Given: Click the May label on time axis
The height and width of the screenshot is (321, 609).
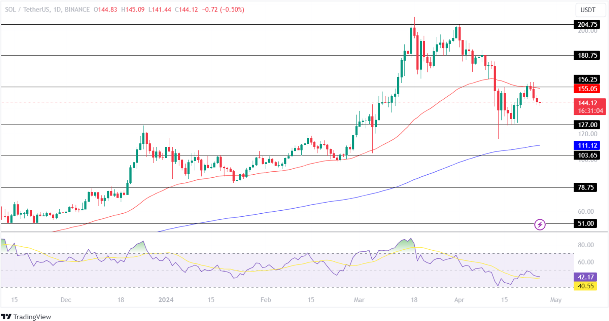Looking at the screenshot, I should pos(556,300).
